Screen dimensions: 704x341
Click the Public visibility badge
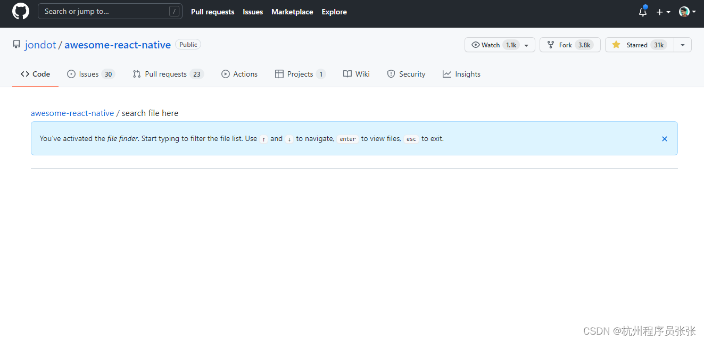[x=188, y=45]
